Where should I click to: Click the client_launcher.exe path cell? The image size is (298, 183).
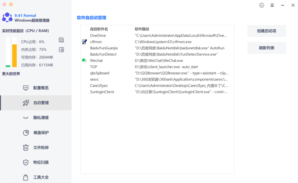point(166,67)
